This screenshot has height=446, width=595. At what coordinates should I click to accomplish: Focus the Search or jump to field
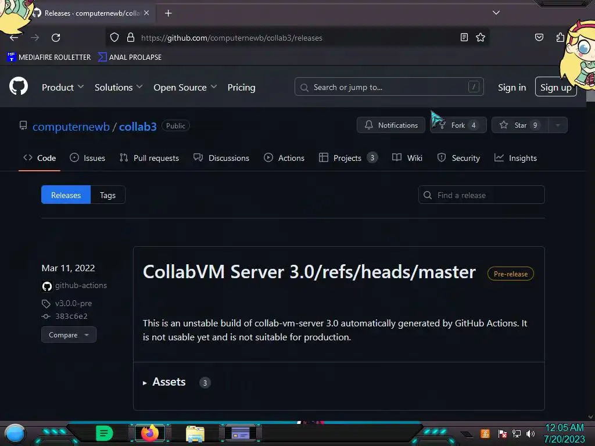[389, 87]
